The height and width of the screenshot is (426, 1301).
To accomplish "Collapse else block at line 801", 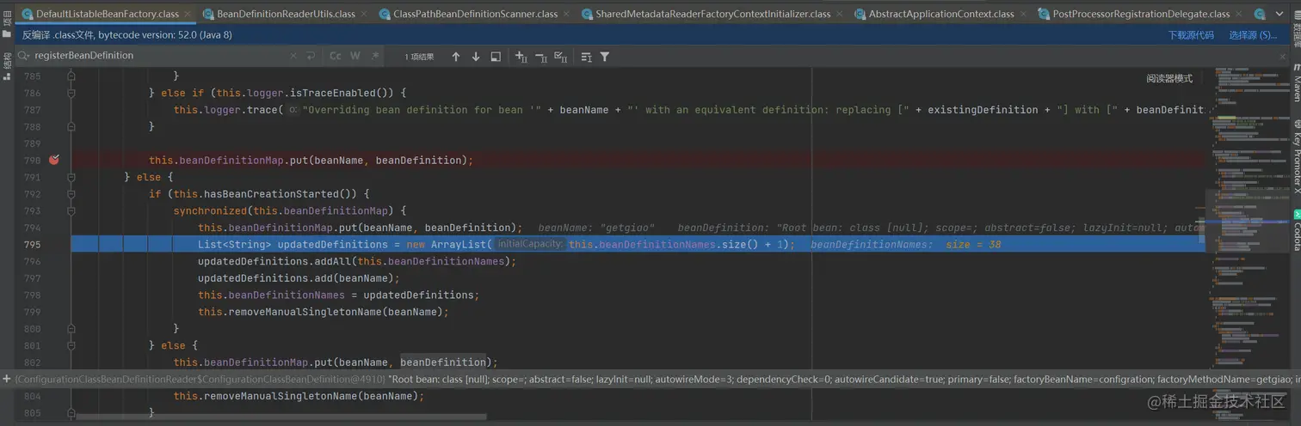I will 72,345.
